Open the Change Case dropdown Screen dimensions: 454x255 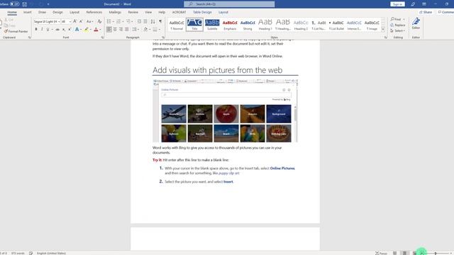pos(89,21)
